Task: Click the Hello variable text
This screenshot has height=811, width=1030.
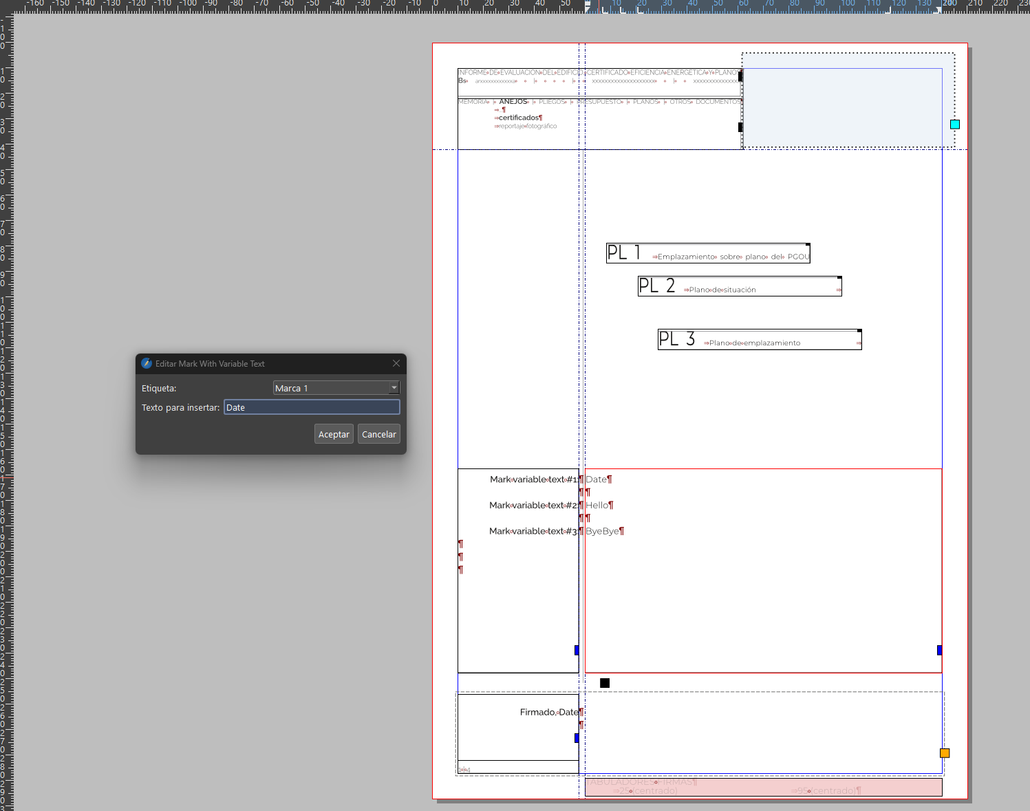Action: tap(597, 506)
